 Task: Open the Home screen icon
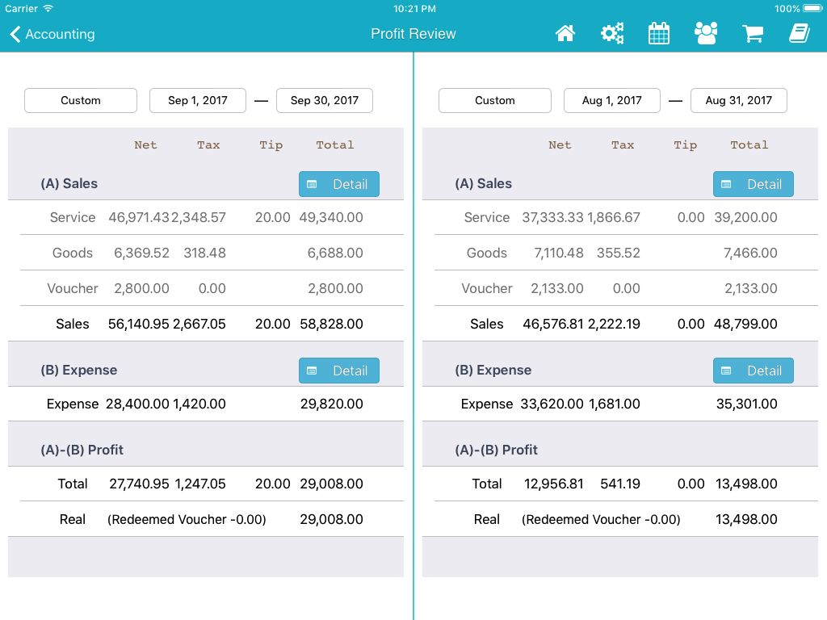pos(565,34)
